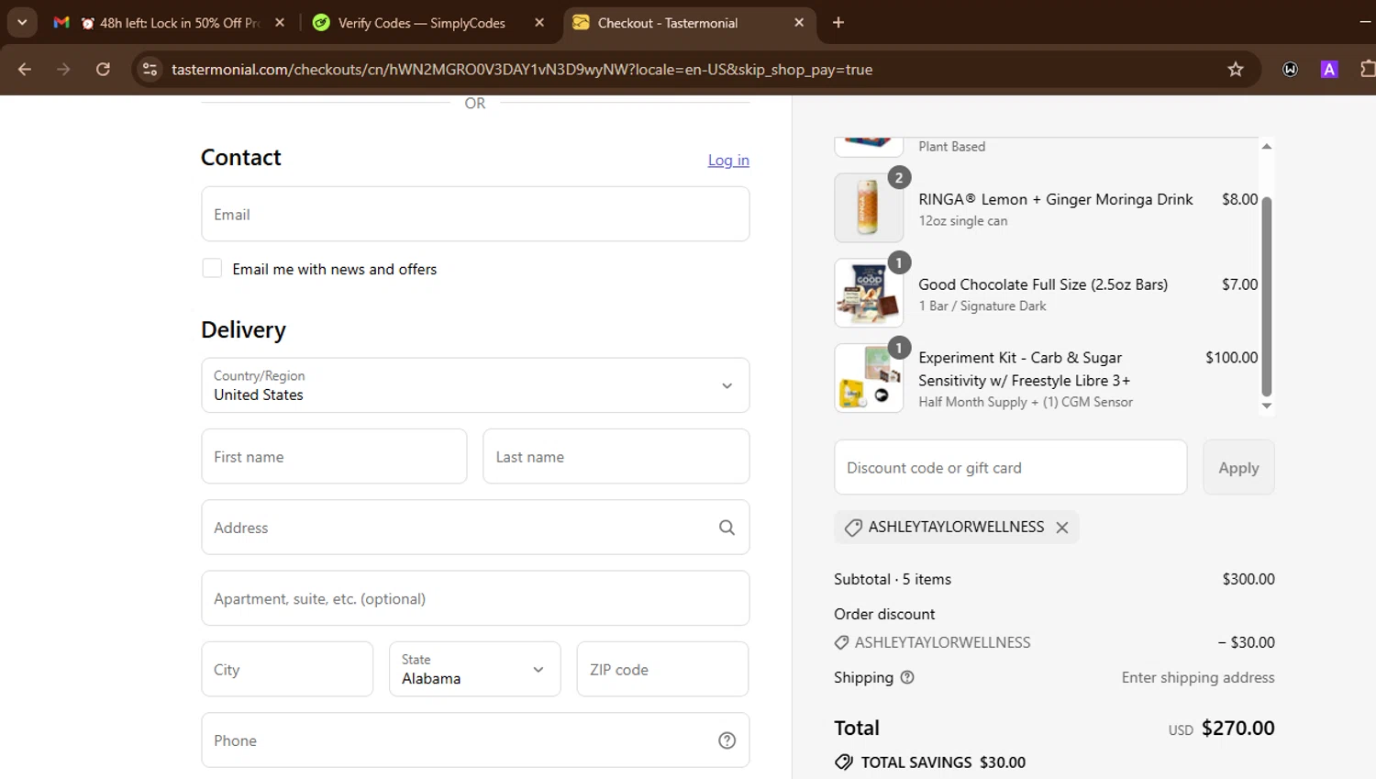
Task: Click the order summary scrollbar thumb
Action: tap(1267, 295)
